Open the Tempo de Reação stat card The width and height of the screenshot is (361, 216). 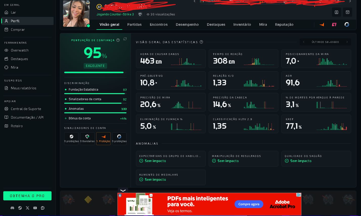(244, 59)
